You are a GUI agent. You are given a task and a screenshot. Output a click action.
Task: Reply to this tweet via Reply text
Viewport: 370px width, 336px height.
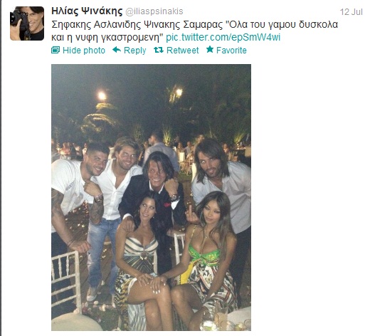point(134,51)
